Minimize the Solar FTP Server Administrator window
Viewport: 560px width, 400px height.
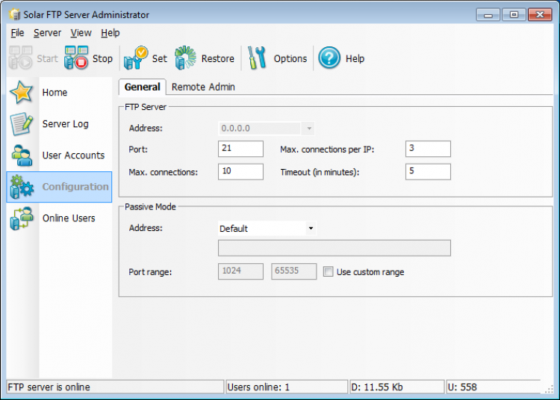488,15
